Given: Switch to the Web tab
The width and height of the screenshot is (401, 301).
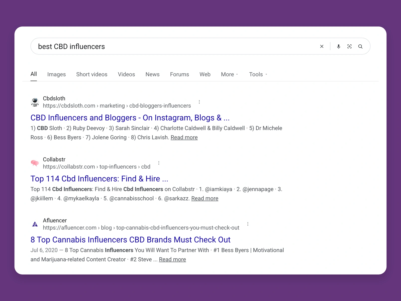Looking at the screenshot, I should point(205,74).
